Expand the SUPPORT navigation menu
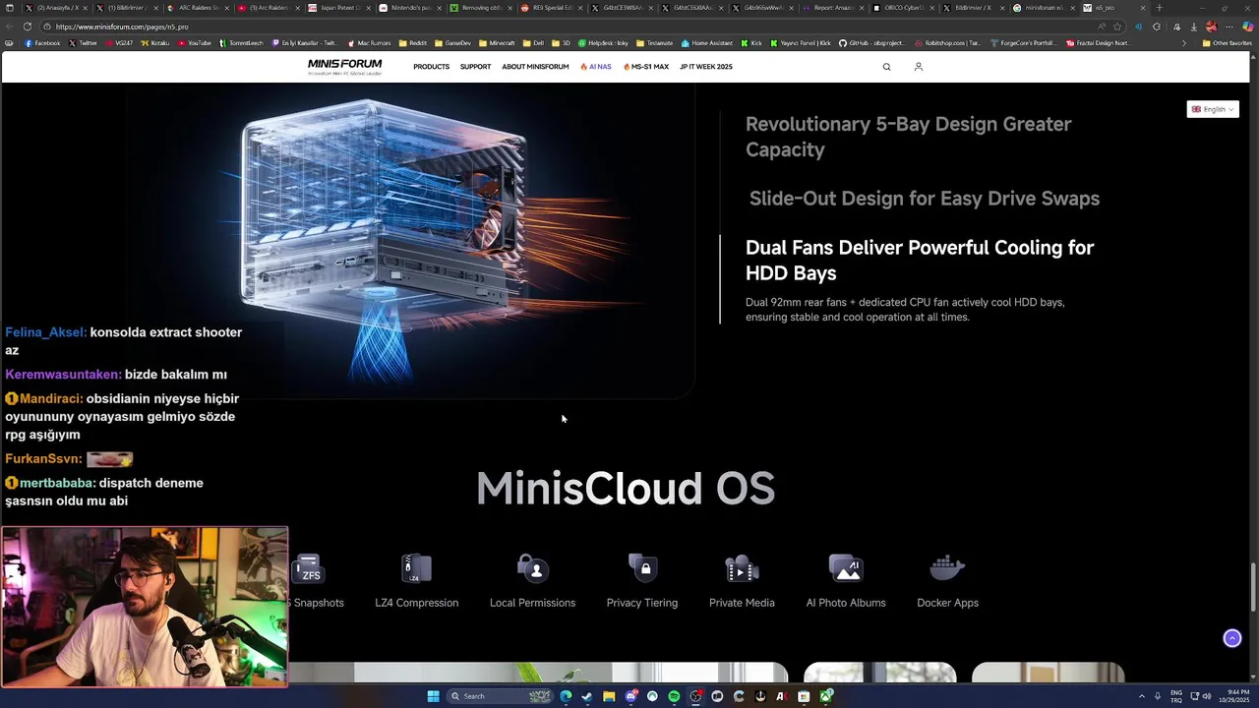1259x708 pixels. [x=475, y=67]
